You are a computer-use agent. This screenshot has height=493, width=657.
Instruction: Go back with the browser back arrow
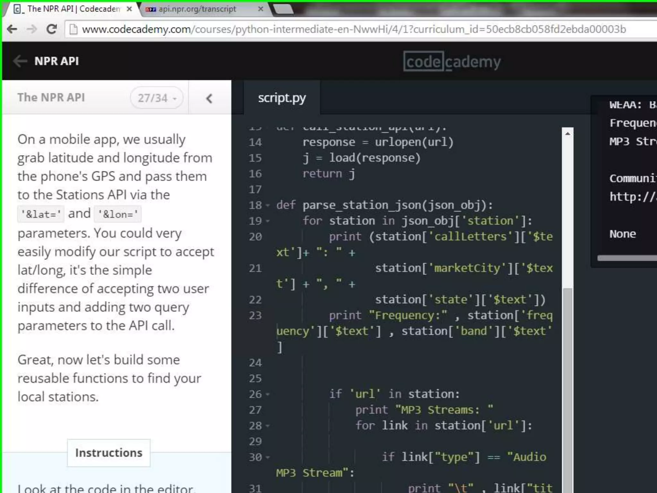[x=12, y=29]
